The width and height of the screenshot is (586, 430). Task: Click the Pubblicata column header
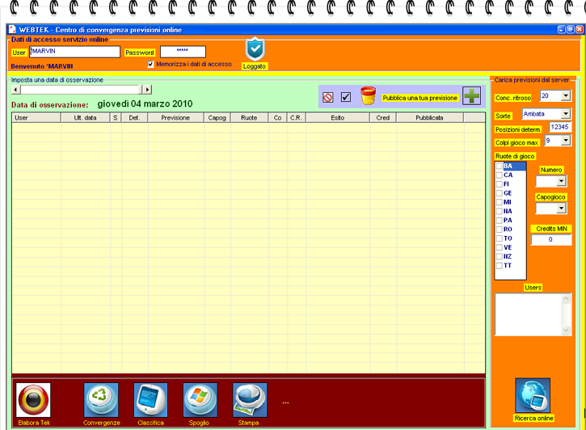(429, 118)
